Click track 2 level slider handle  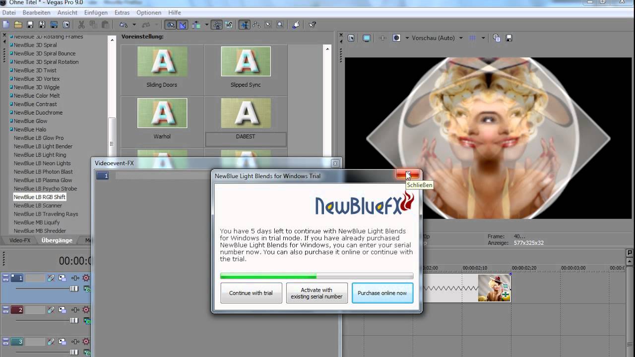[74, 320]
